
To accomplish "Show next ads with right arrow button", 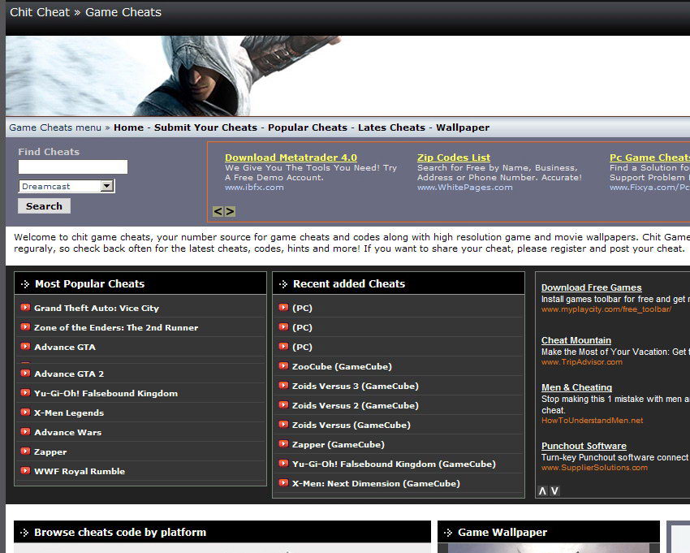I will pyautogui.click(x=230, y=211).
